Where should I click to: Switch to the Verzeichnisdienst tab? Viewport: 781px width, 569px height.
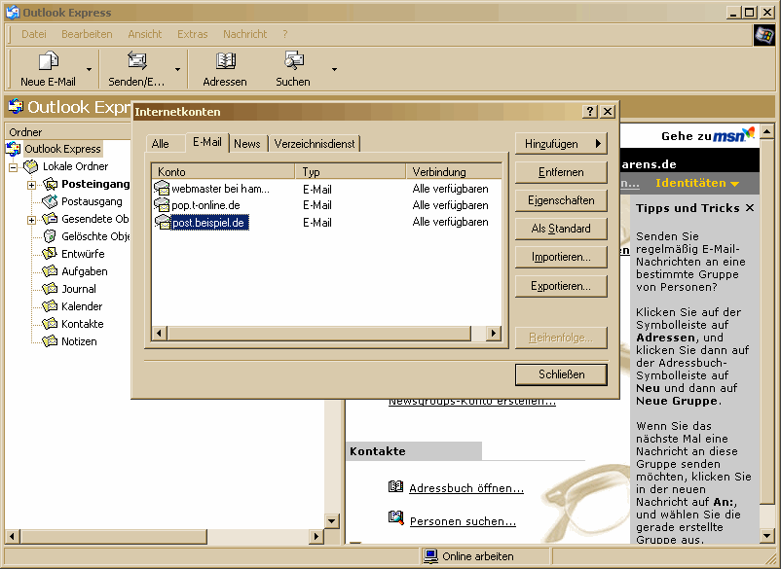point(315,144)
